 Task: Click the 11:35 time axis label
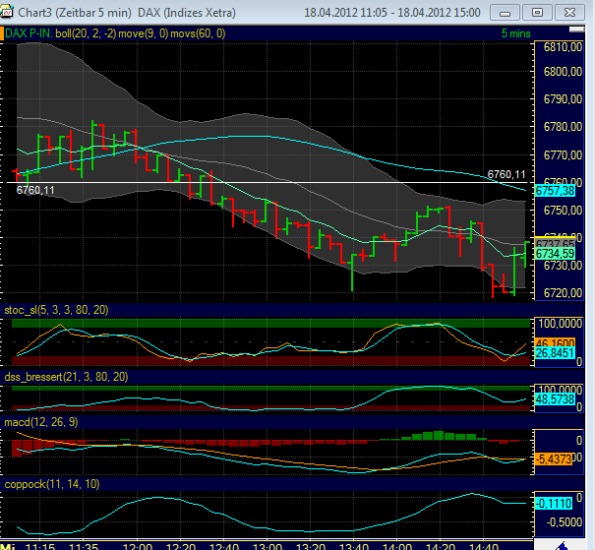click(x=84, y=547)
